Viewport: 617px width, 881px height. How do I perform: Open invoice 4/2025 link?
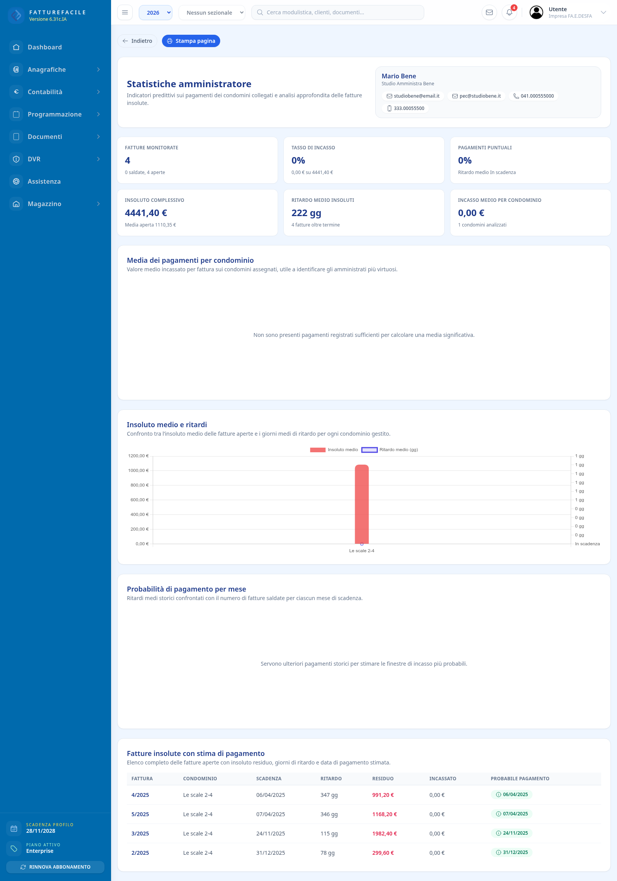pos(140,795)
